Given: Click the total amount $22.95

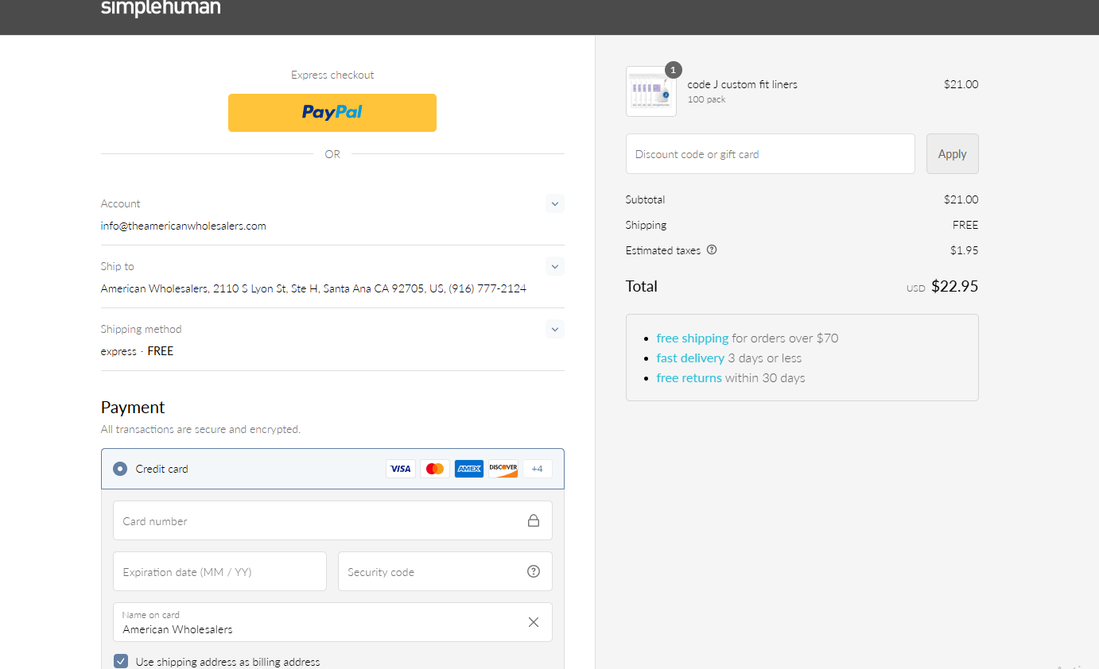Looking at the screenshot, I should pyautogui.click(x=954, y=286).
